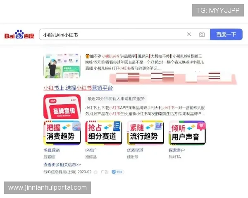Open 查看更多相关信息>> link
This screenshot has height=198, width=248.
tap(62, 165)
